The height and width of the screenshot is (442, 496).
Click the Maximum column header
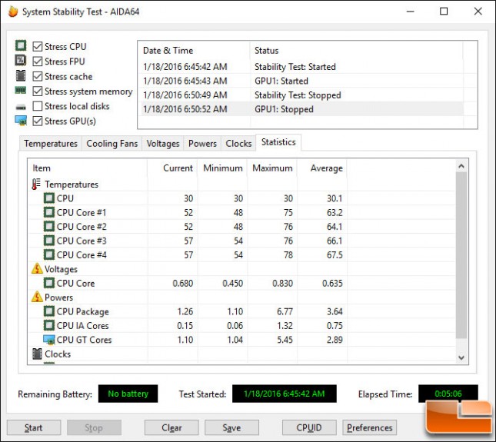(x=272, y=168)
